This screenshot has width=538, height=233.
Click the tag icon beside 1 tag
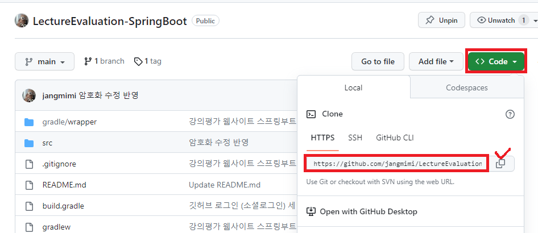pos(138,62)
